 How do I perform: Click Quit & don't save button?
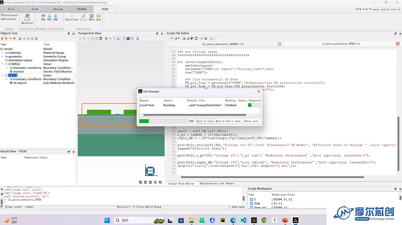point(228,121)
